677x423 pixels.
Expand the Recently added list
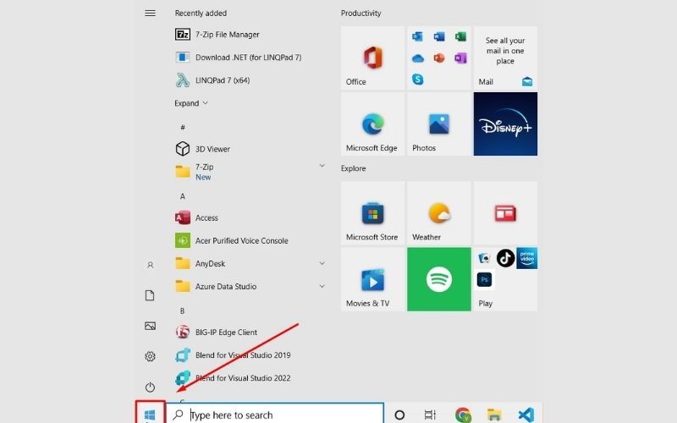point(191,103)
